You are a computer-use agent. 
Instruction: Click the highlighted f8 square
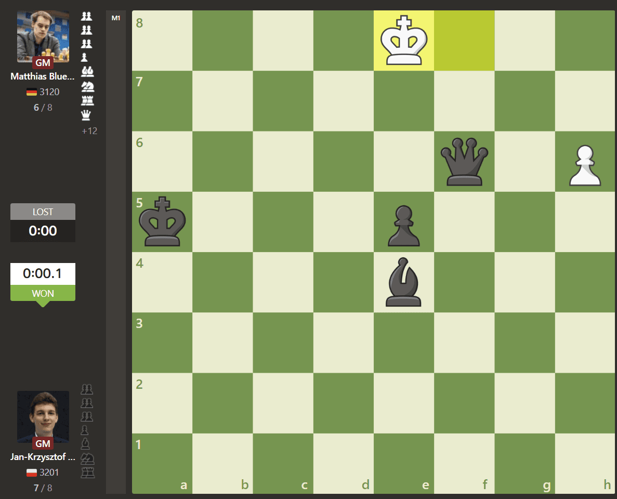click(464, 41)
